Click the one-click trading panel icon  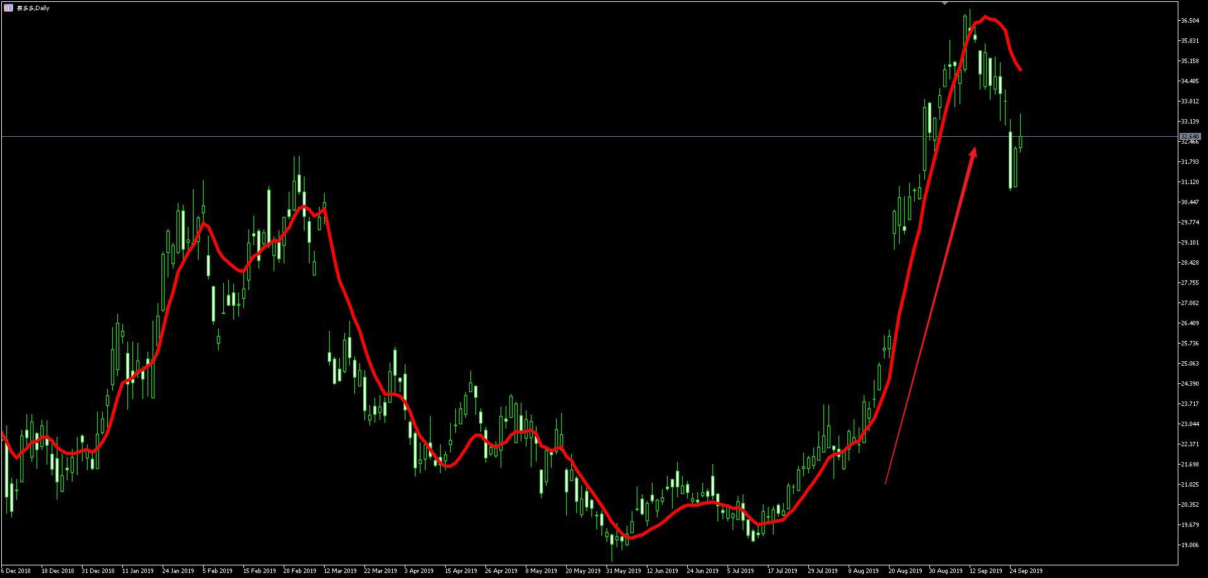click(9, 8)
